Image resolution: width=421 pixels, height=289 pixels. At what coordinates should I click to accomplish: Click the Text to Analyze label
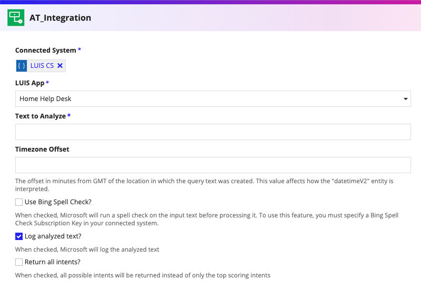[41, 116]
